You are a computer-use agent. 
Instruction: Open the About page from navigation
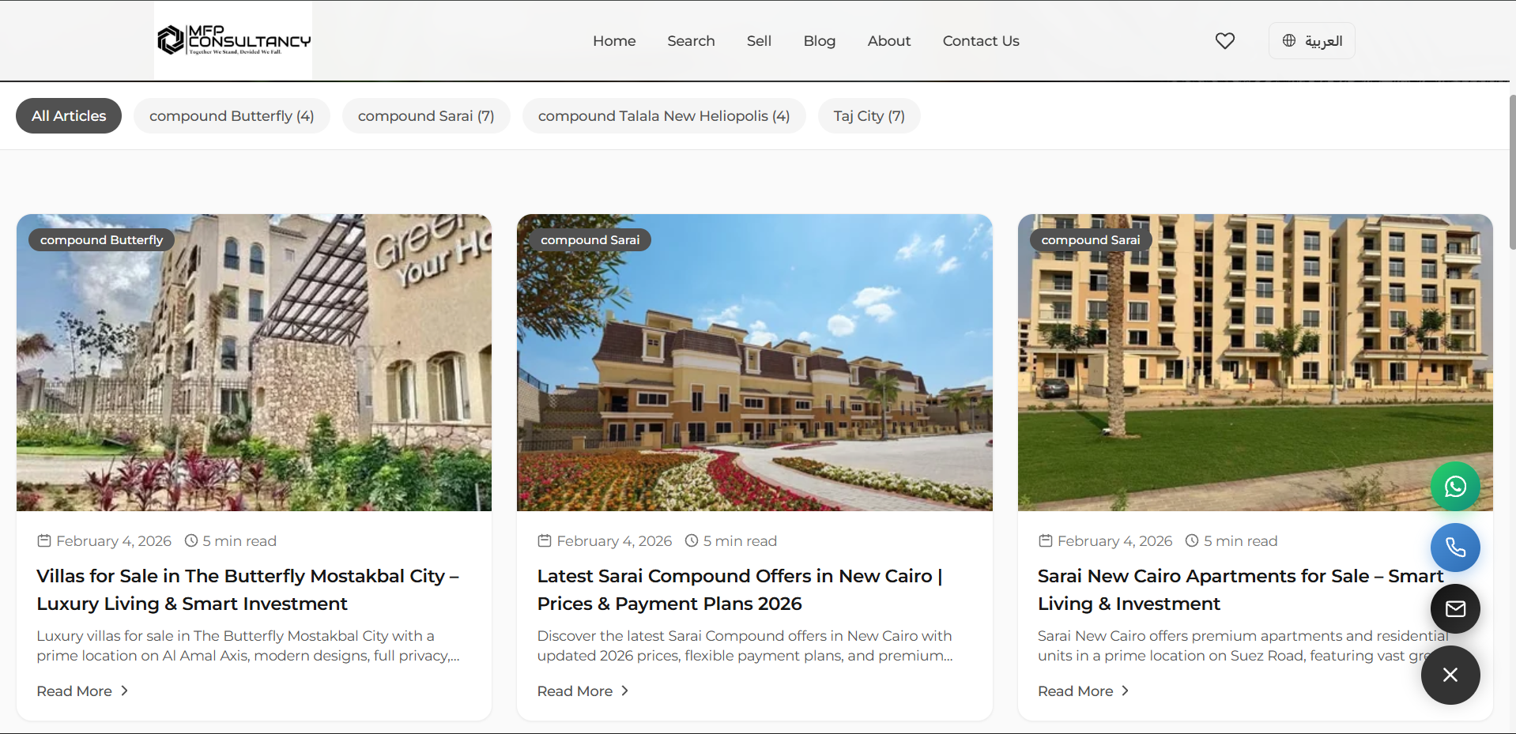point(888,40)
